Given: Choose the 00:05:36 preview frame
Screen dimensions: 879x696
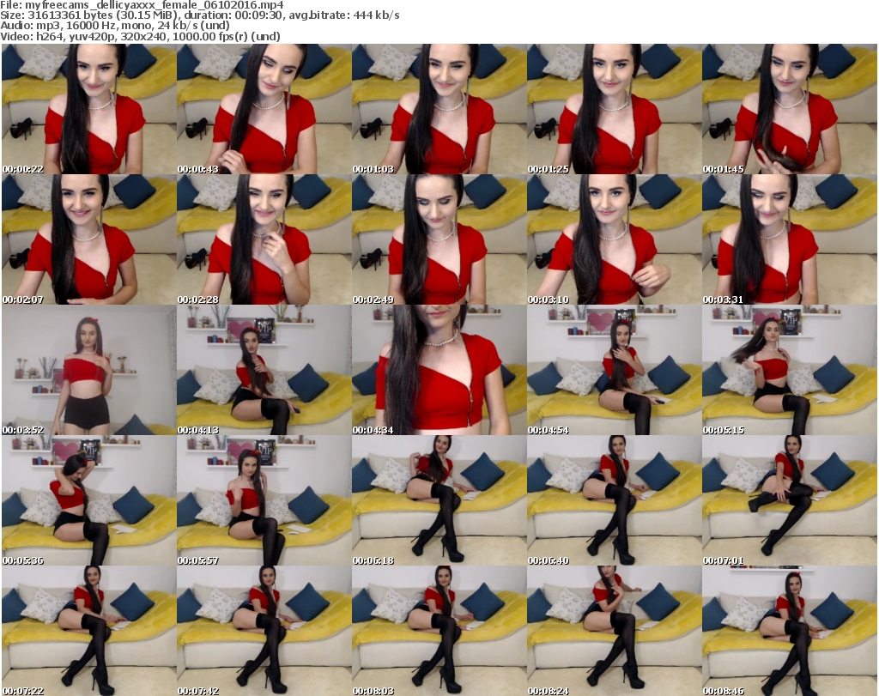Looking at the screenshot, I should [x=88, y=500].
